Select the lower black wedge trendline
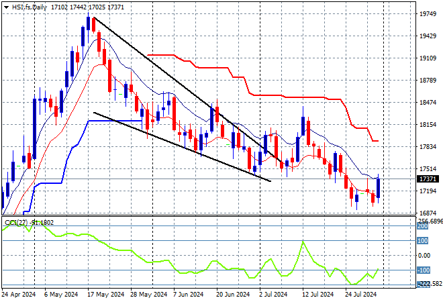 click(x=181, y=146)
